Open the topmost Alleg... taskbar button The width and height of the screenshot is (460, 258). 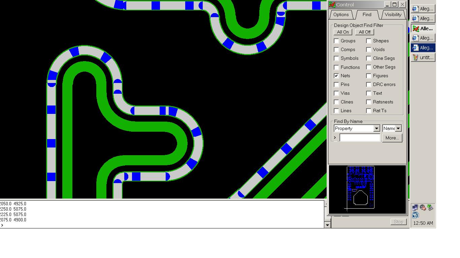[423, 9]
